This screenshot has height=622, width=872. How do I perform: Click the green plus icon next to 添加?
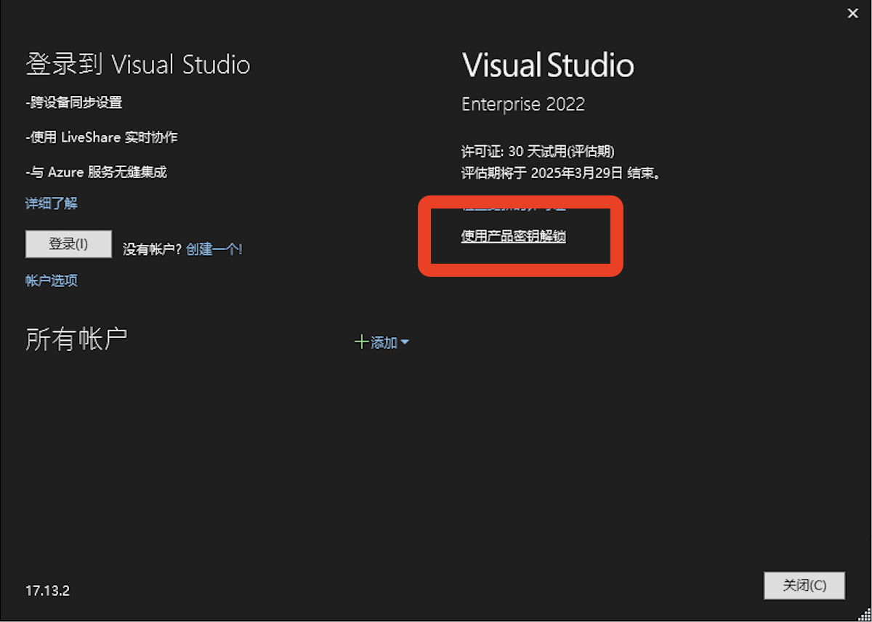coord(362,342)
